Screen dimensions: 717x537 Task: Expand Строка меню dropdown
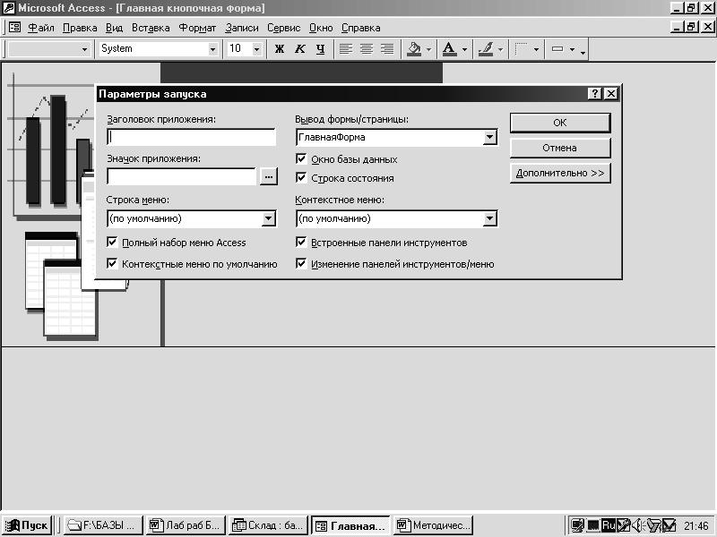point(269,218)
